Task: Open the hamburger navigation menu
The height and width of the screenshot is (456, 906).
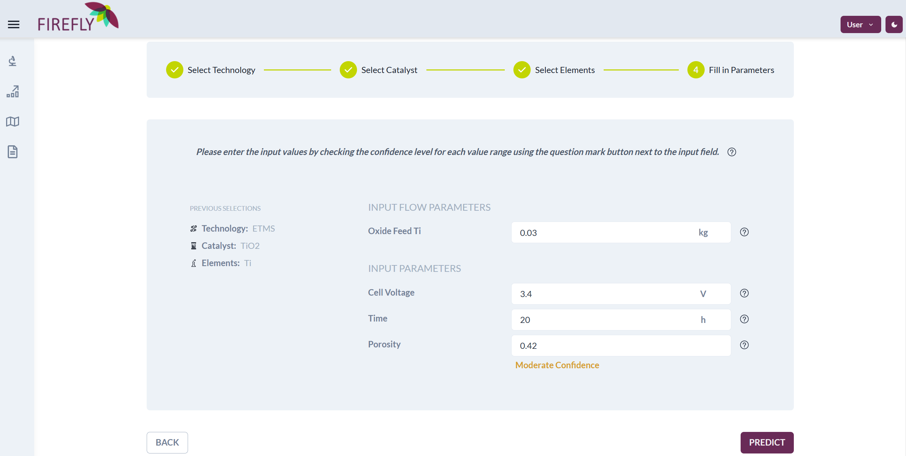Action: [x=14, y=24]
